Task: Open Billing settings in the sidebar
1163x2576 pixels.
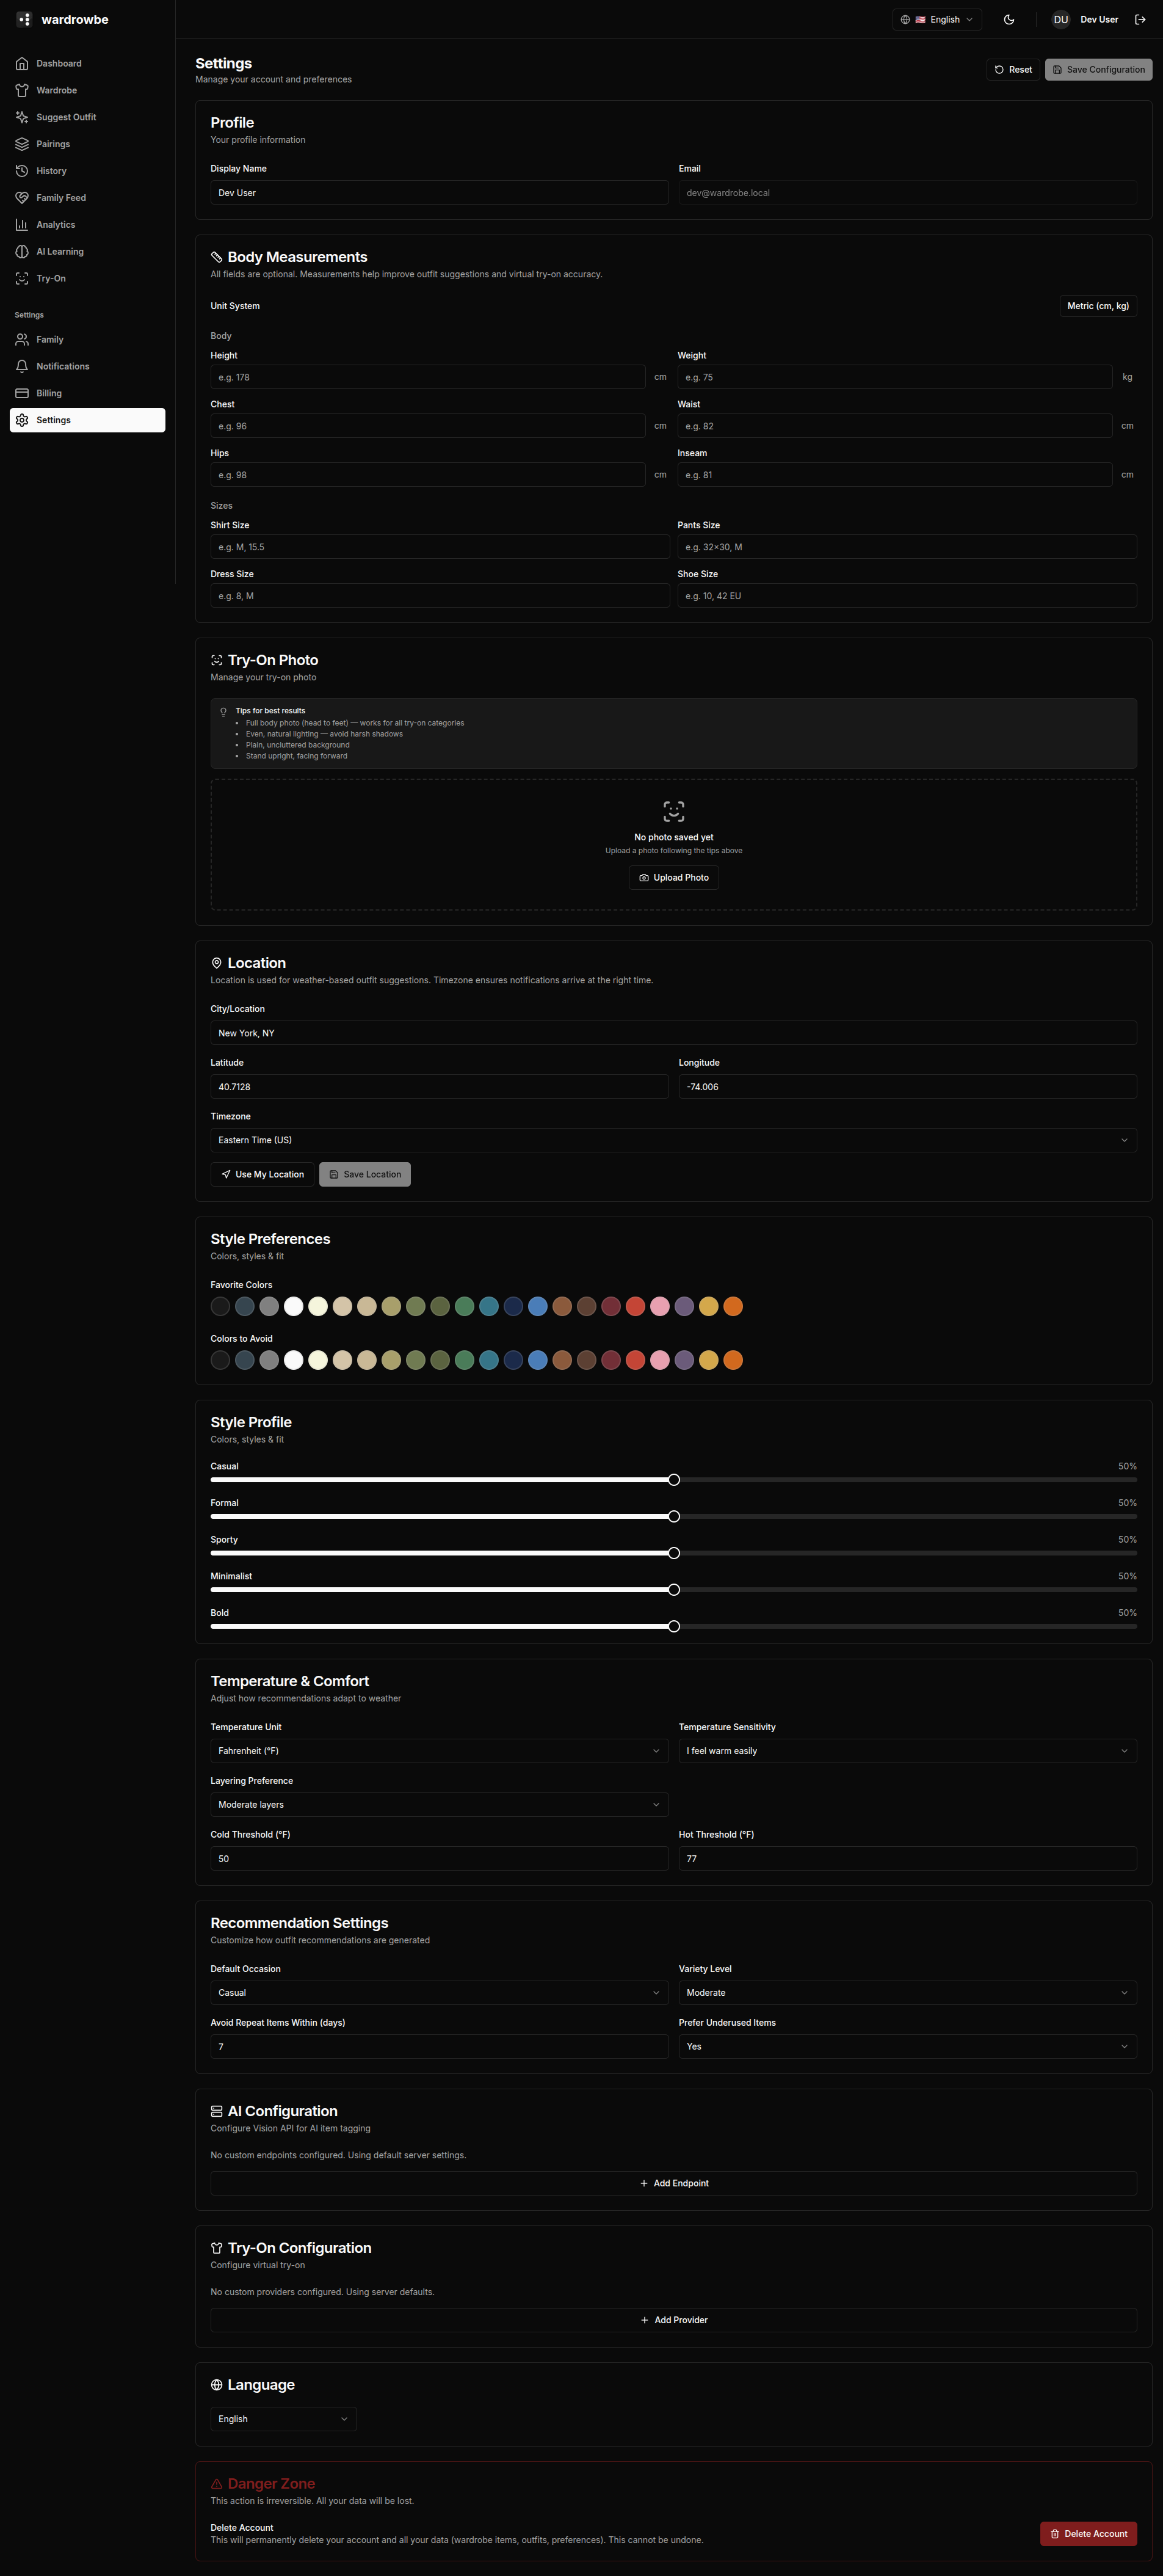Action: point(47,392)
